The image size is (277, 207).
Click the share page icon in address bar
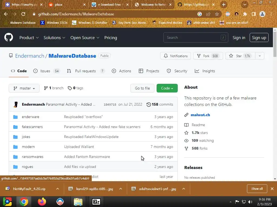[208, 14]
